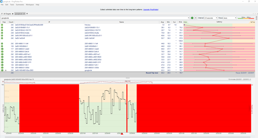This screenshot has height=138, width=258.
Task: Add a new target tab with plus icon
Action: click(27, 13)
